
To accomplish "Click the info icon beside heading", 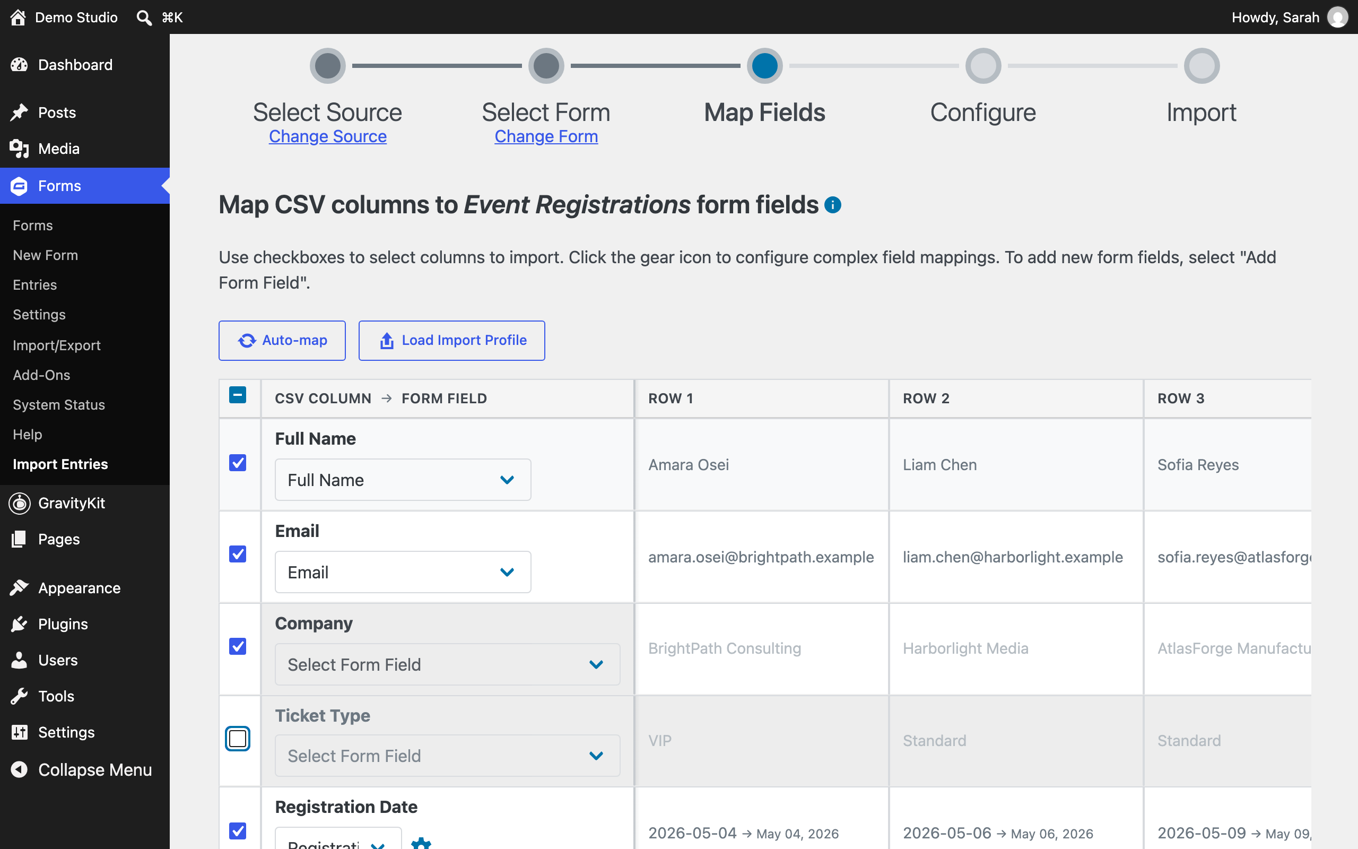I will pos(833,205).
